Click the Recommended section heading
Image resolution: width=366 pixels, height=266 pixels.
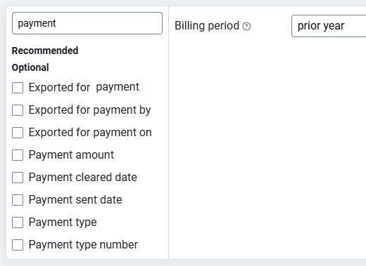coord(45,51)
